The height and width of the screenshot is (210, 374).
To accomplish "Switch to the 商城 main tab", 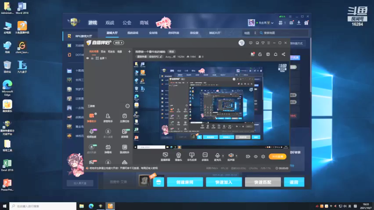I will point(144,22).
